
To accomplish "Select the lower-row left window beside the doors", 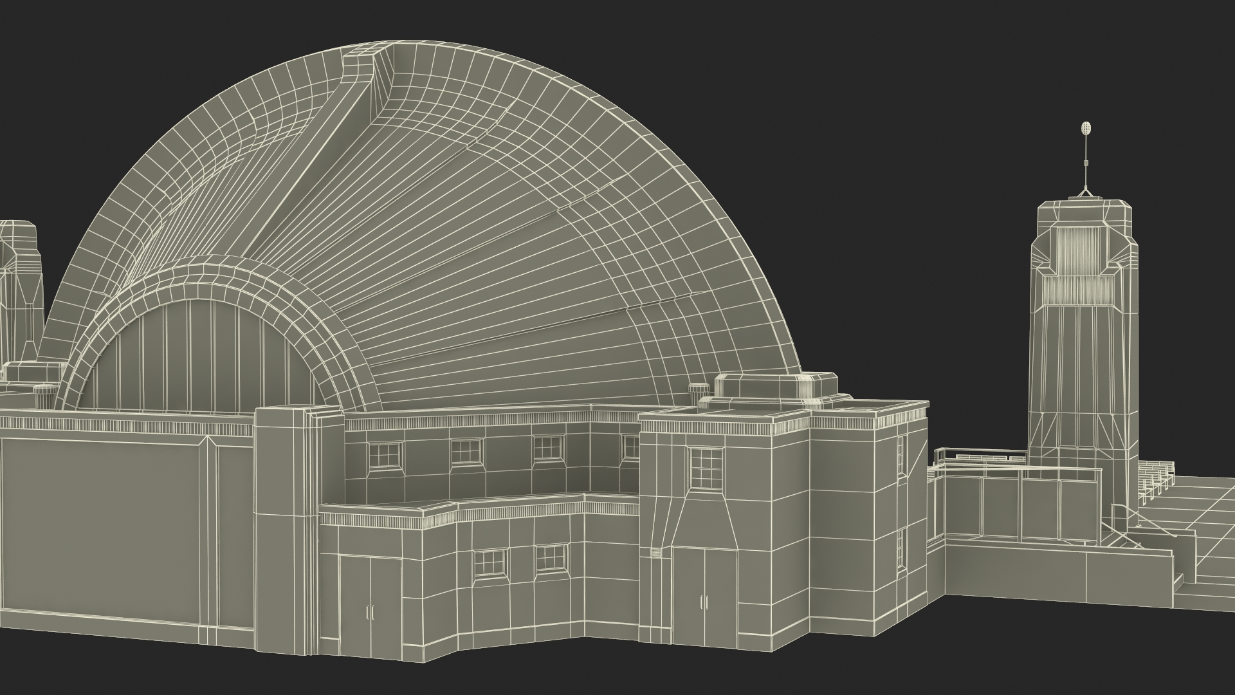I will point(488,563).
